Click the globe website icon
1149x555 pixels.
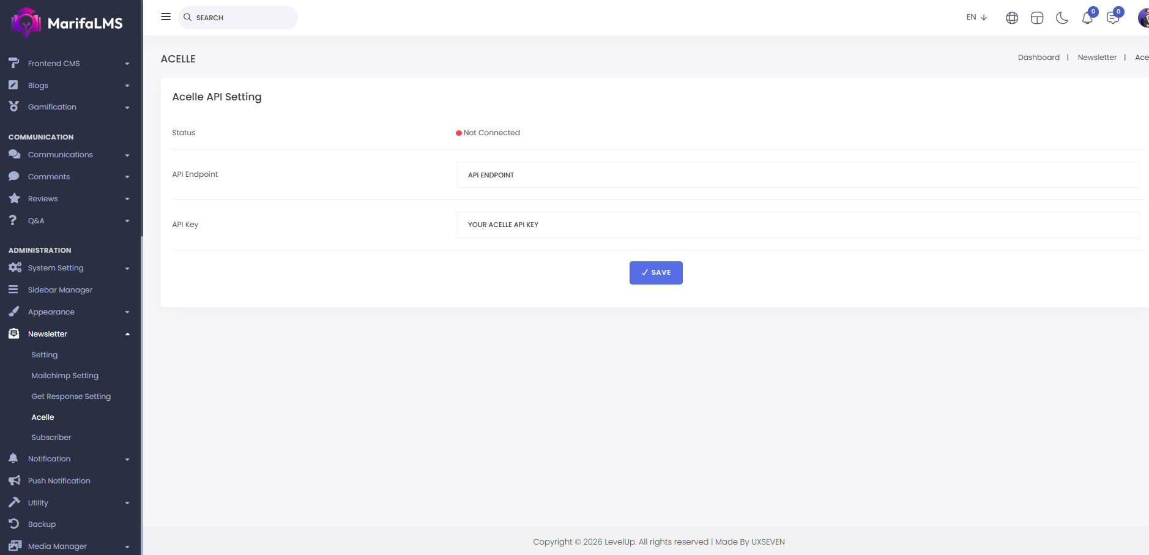pos(1012,18)
